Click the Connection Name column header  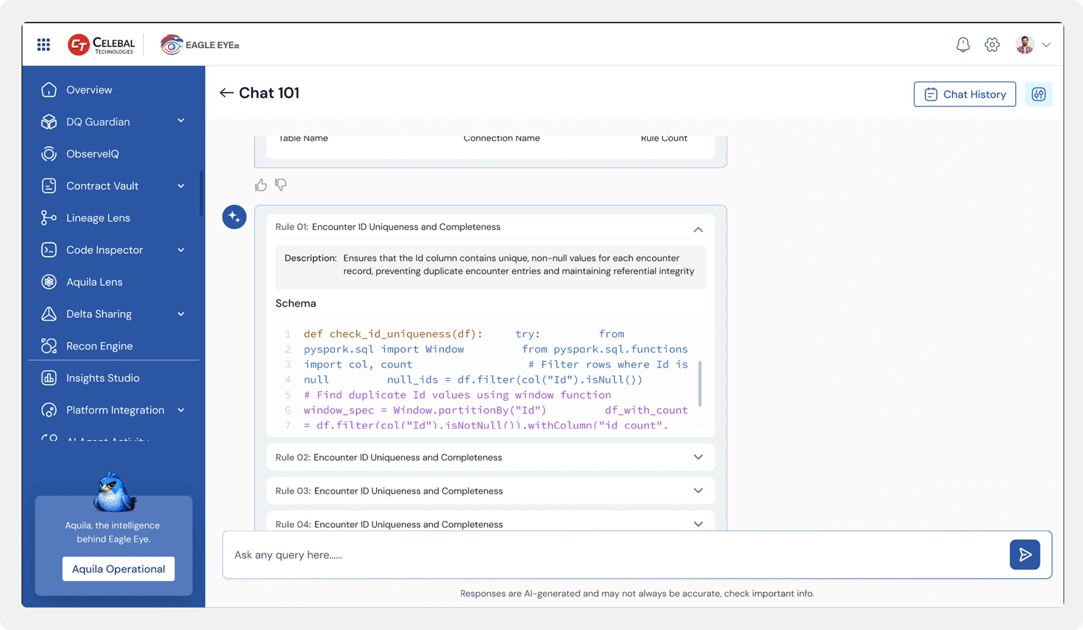501,138
